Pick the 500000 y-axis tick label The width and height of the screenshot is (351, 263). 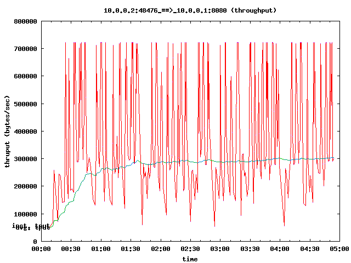25,104
